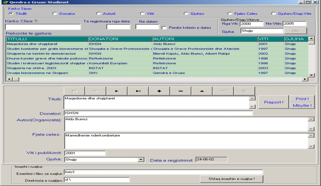The image size is (321, 186).
Task: Click the Ne Vitin field showing 2005
Action: tap(295, 24)
